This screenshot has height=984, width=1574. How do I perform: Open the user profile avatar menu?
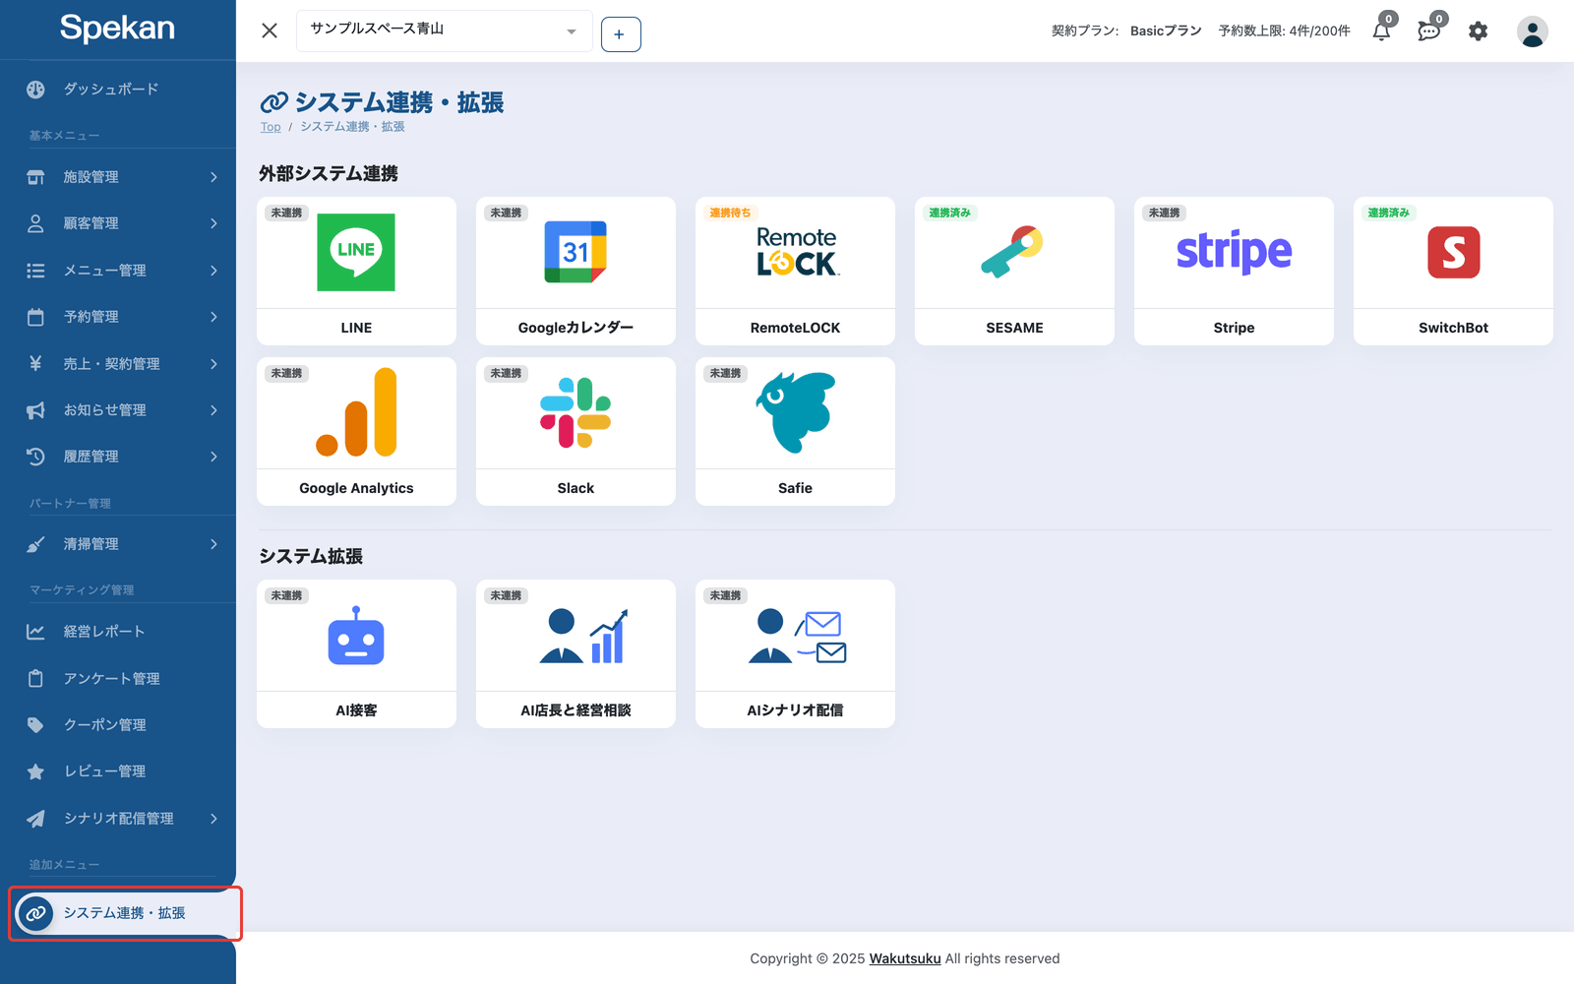[x=1532, y=31]
